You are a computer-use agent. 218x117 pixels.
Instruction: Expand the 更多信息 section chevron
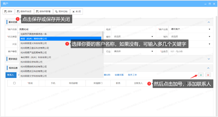pyautogui.click(x=209, y=59)
